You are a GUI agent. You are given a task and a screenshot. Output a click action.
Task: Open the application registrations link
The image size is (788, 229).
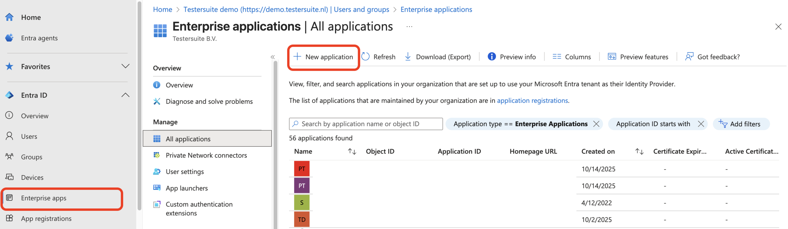pos(532,100)
